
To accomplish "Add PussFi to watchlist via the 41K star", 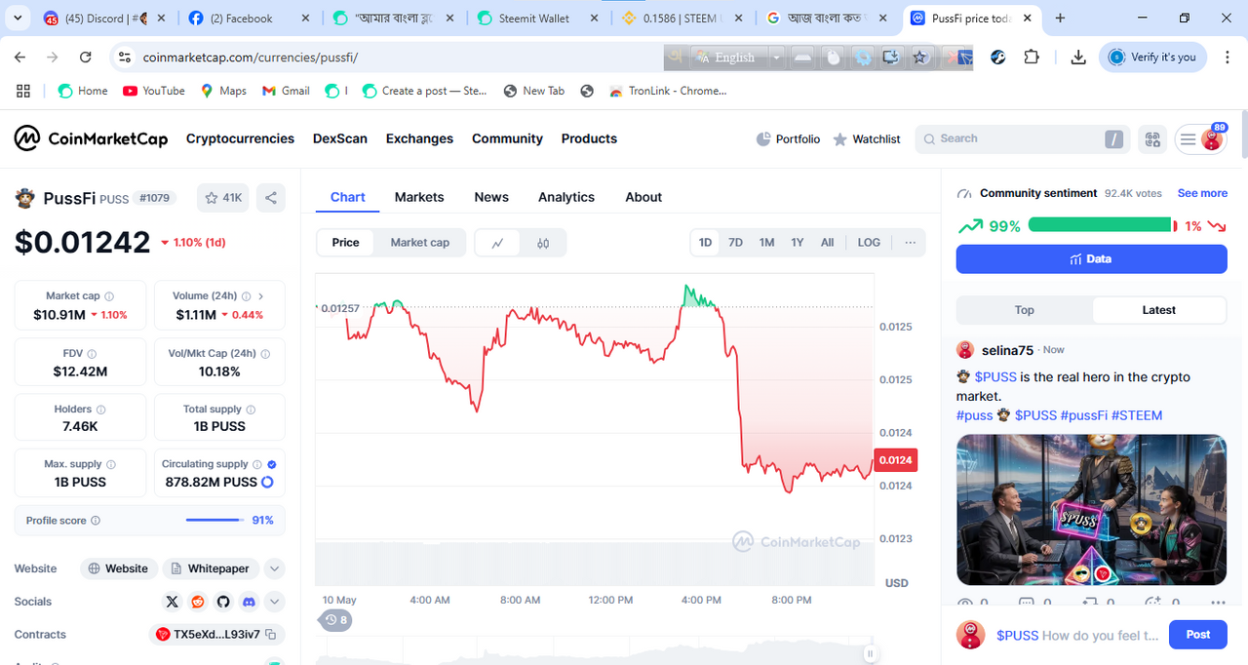I will 223,198.
